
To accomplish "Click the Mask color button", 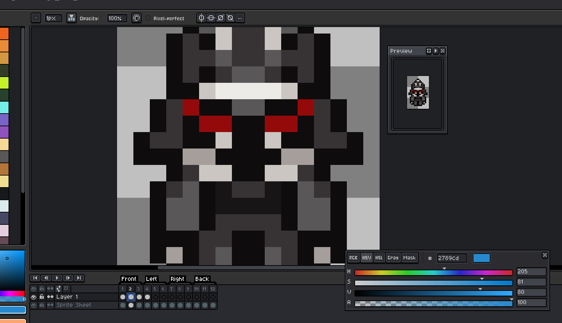I will click(x=409, y=258).
